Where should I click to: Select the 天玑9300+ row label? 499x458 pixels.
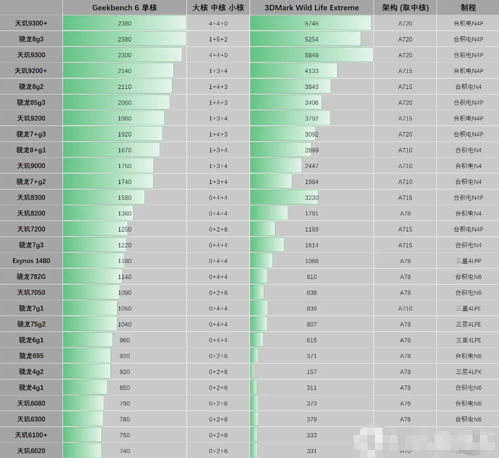click(31, 23)
